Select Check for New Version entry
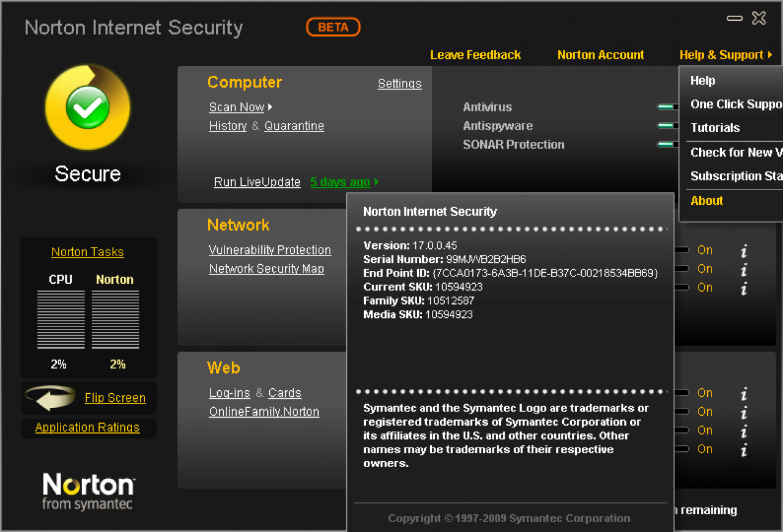This screenshot has height=532, width=783. (737, 153)
